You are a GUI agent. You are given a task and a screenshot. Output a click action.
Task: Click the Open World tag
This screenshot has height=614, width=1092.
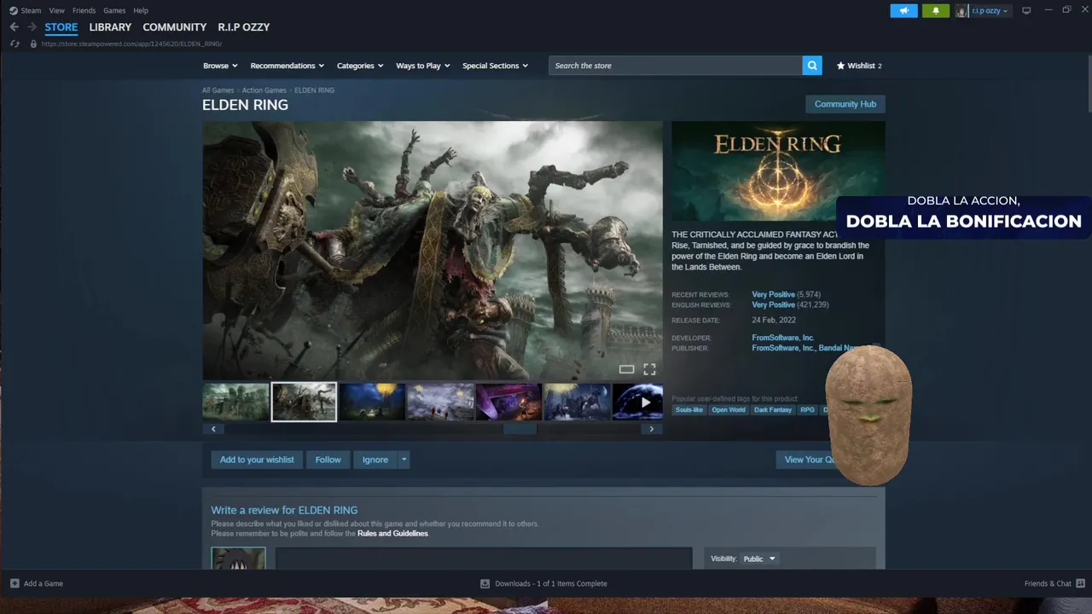(729, 410)
